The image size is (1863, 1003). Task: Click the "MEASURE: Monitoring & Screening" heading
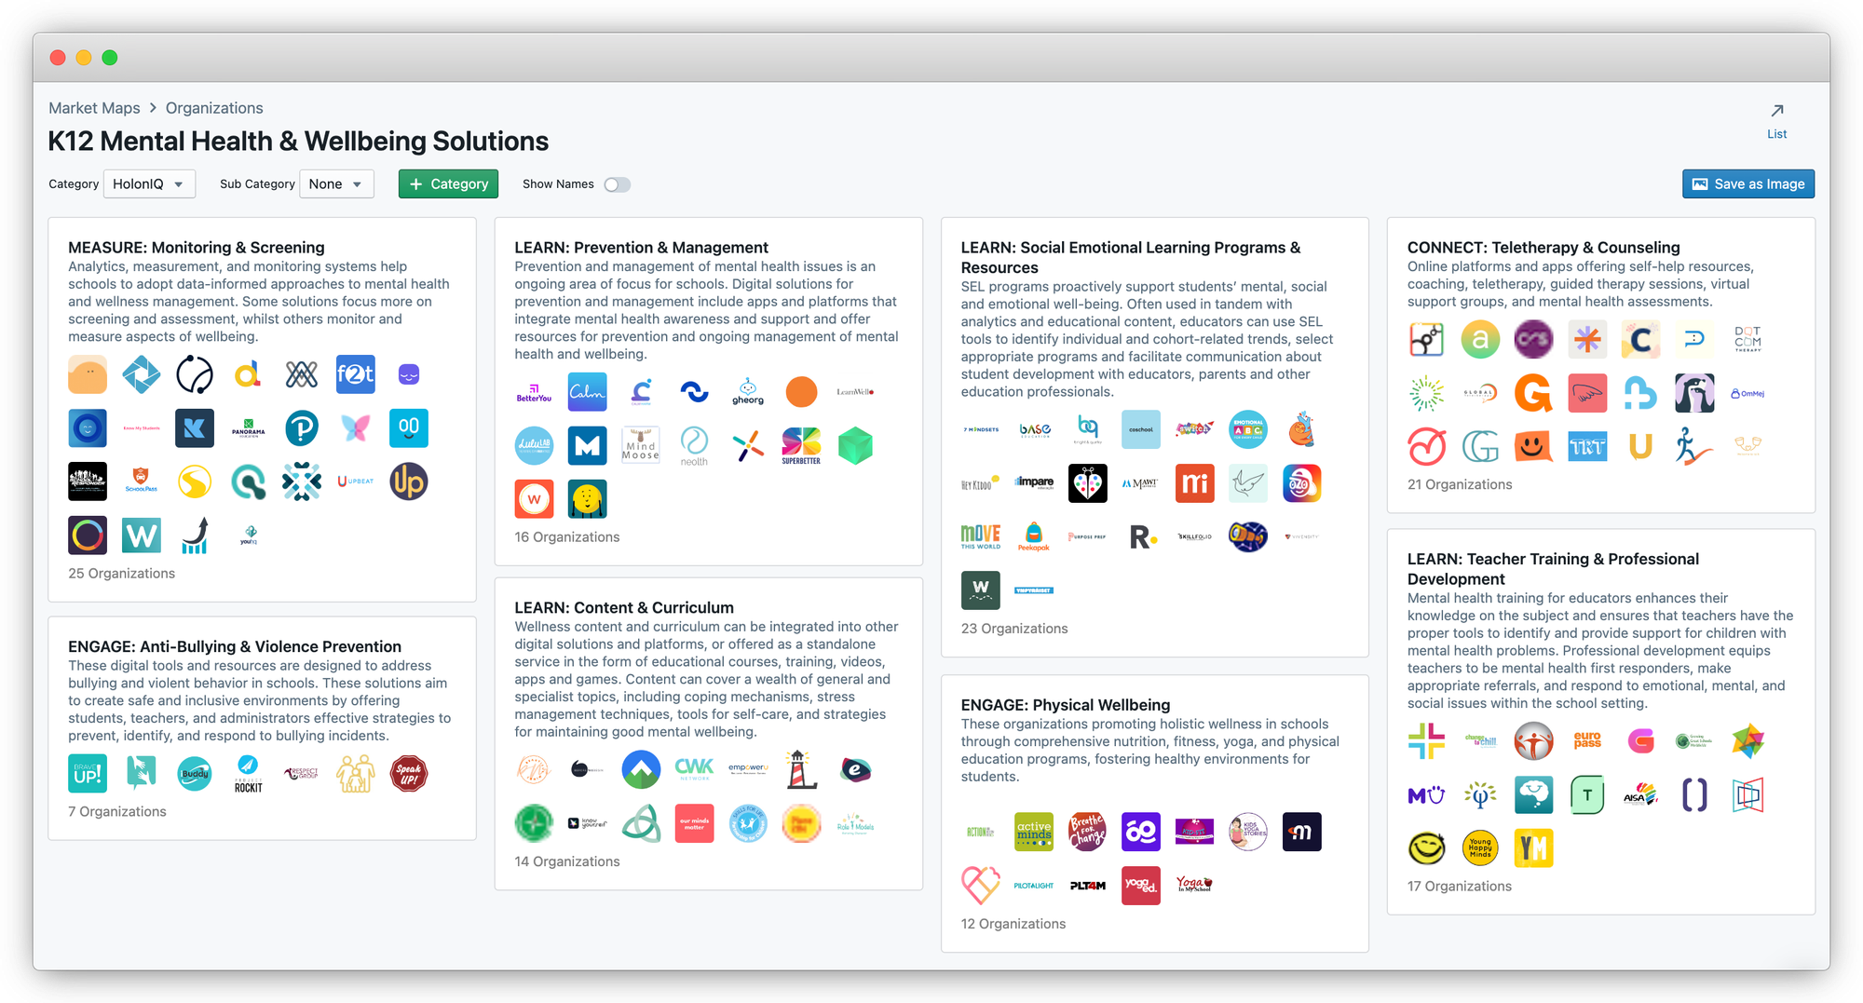[197, 247]
